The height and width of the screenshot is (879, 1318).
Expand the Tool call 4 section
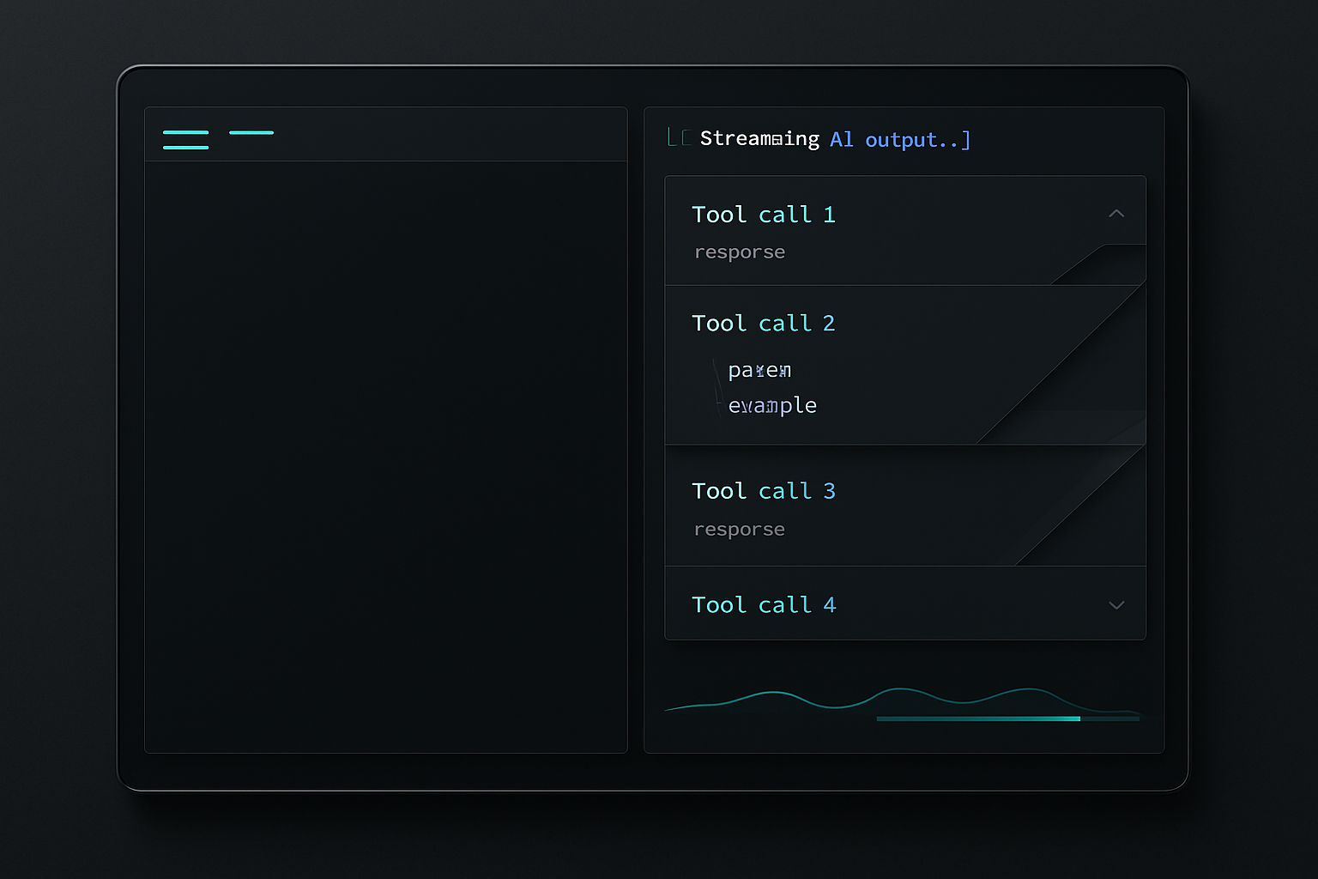pos(1116,605)
